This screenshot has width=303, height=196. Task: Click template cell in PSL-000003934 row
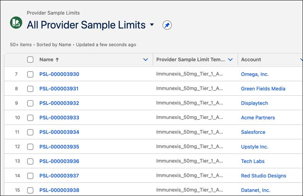(x=190, y=132)
